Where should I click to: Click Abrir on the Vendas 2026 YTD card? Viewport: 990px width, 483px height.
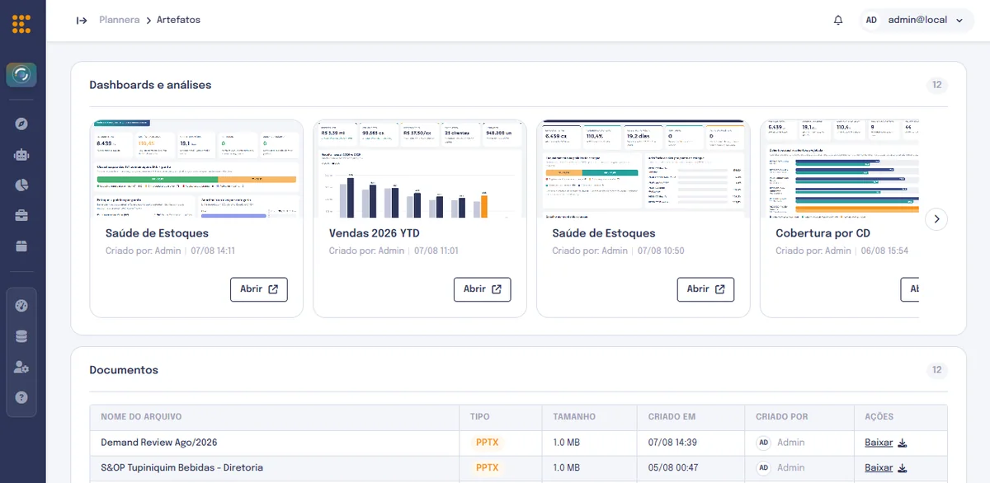point(483,289)
